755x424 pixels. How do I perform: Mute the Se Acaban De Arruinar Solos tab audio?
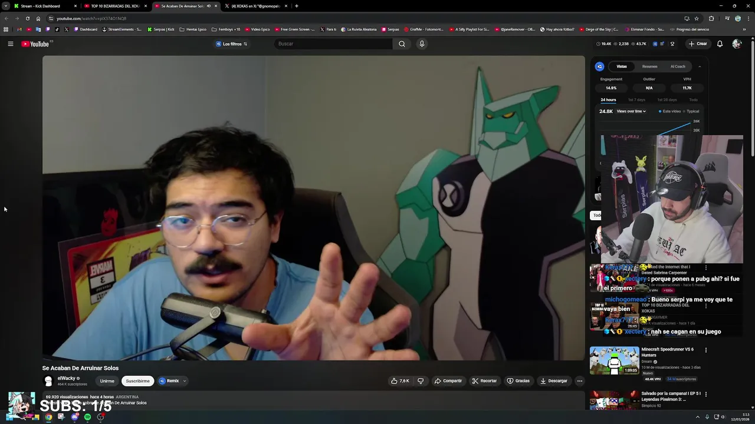click(x=208, y=6)
